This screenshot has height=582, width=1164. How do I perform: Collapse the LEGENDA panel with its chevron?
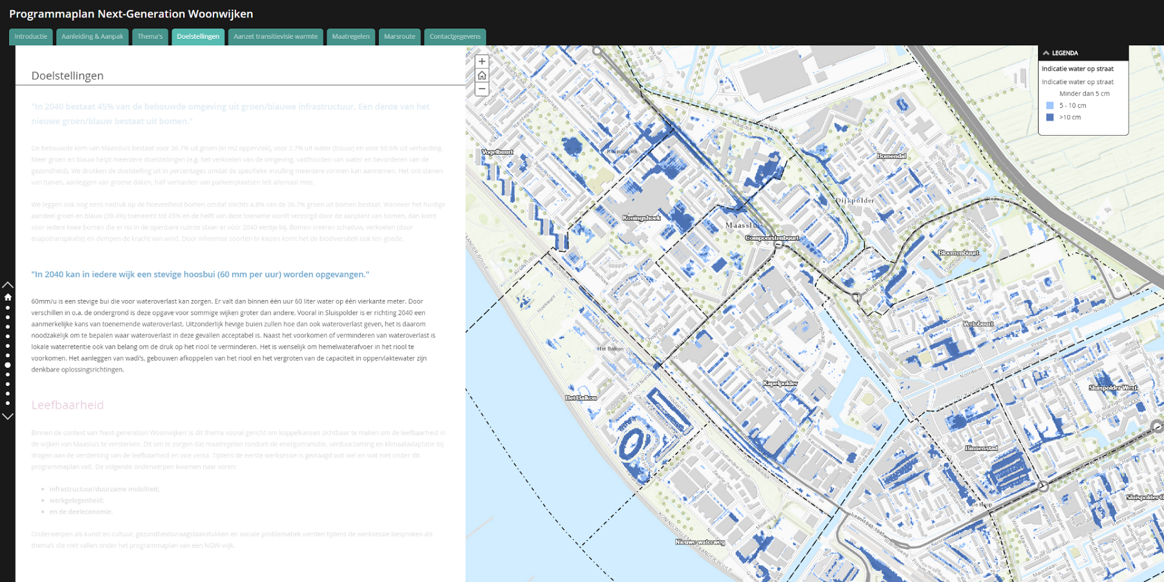pyautogui.click(x=1046, y=53)
